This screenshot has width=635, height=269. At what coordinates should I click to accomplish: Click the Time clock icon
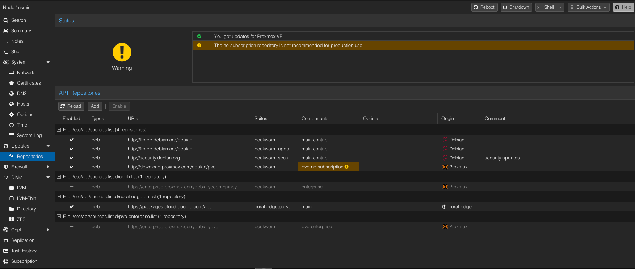coord(12,125)
